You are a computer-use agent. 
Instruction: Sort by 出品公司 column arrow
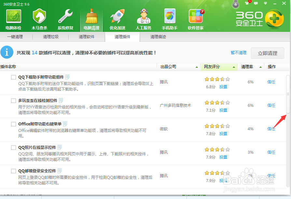click(x=197, y=67)
